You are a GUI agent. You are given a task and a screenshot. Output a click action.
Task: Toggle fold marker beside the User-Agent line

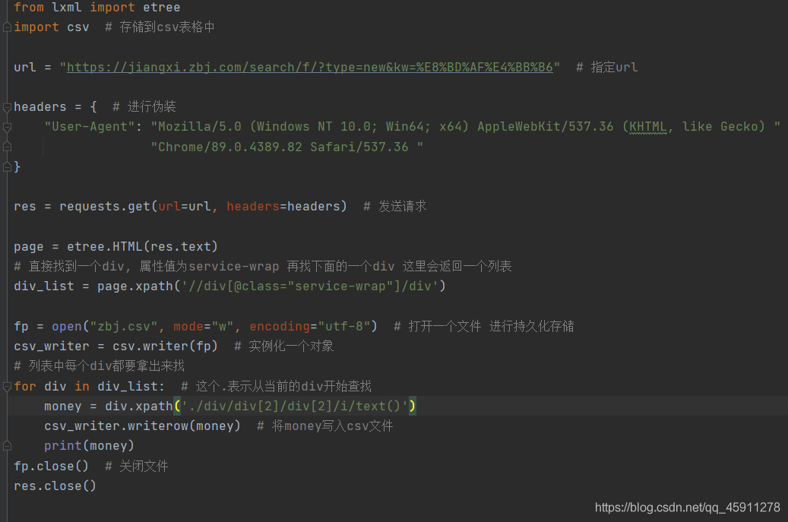pos(7,127)
